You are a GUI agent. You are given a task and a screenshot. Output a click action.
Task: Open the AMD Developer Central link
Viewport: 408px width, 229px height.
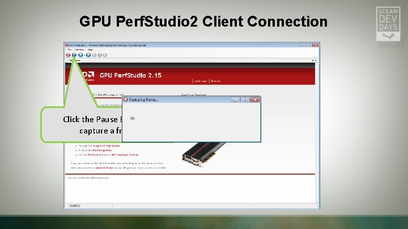pos(125,155)
